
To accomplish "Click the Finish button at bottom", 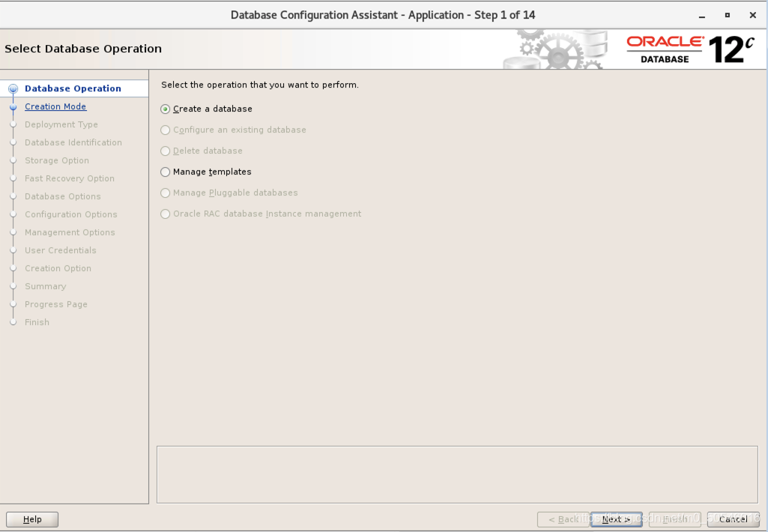I will click(675, 519).
